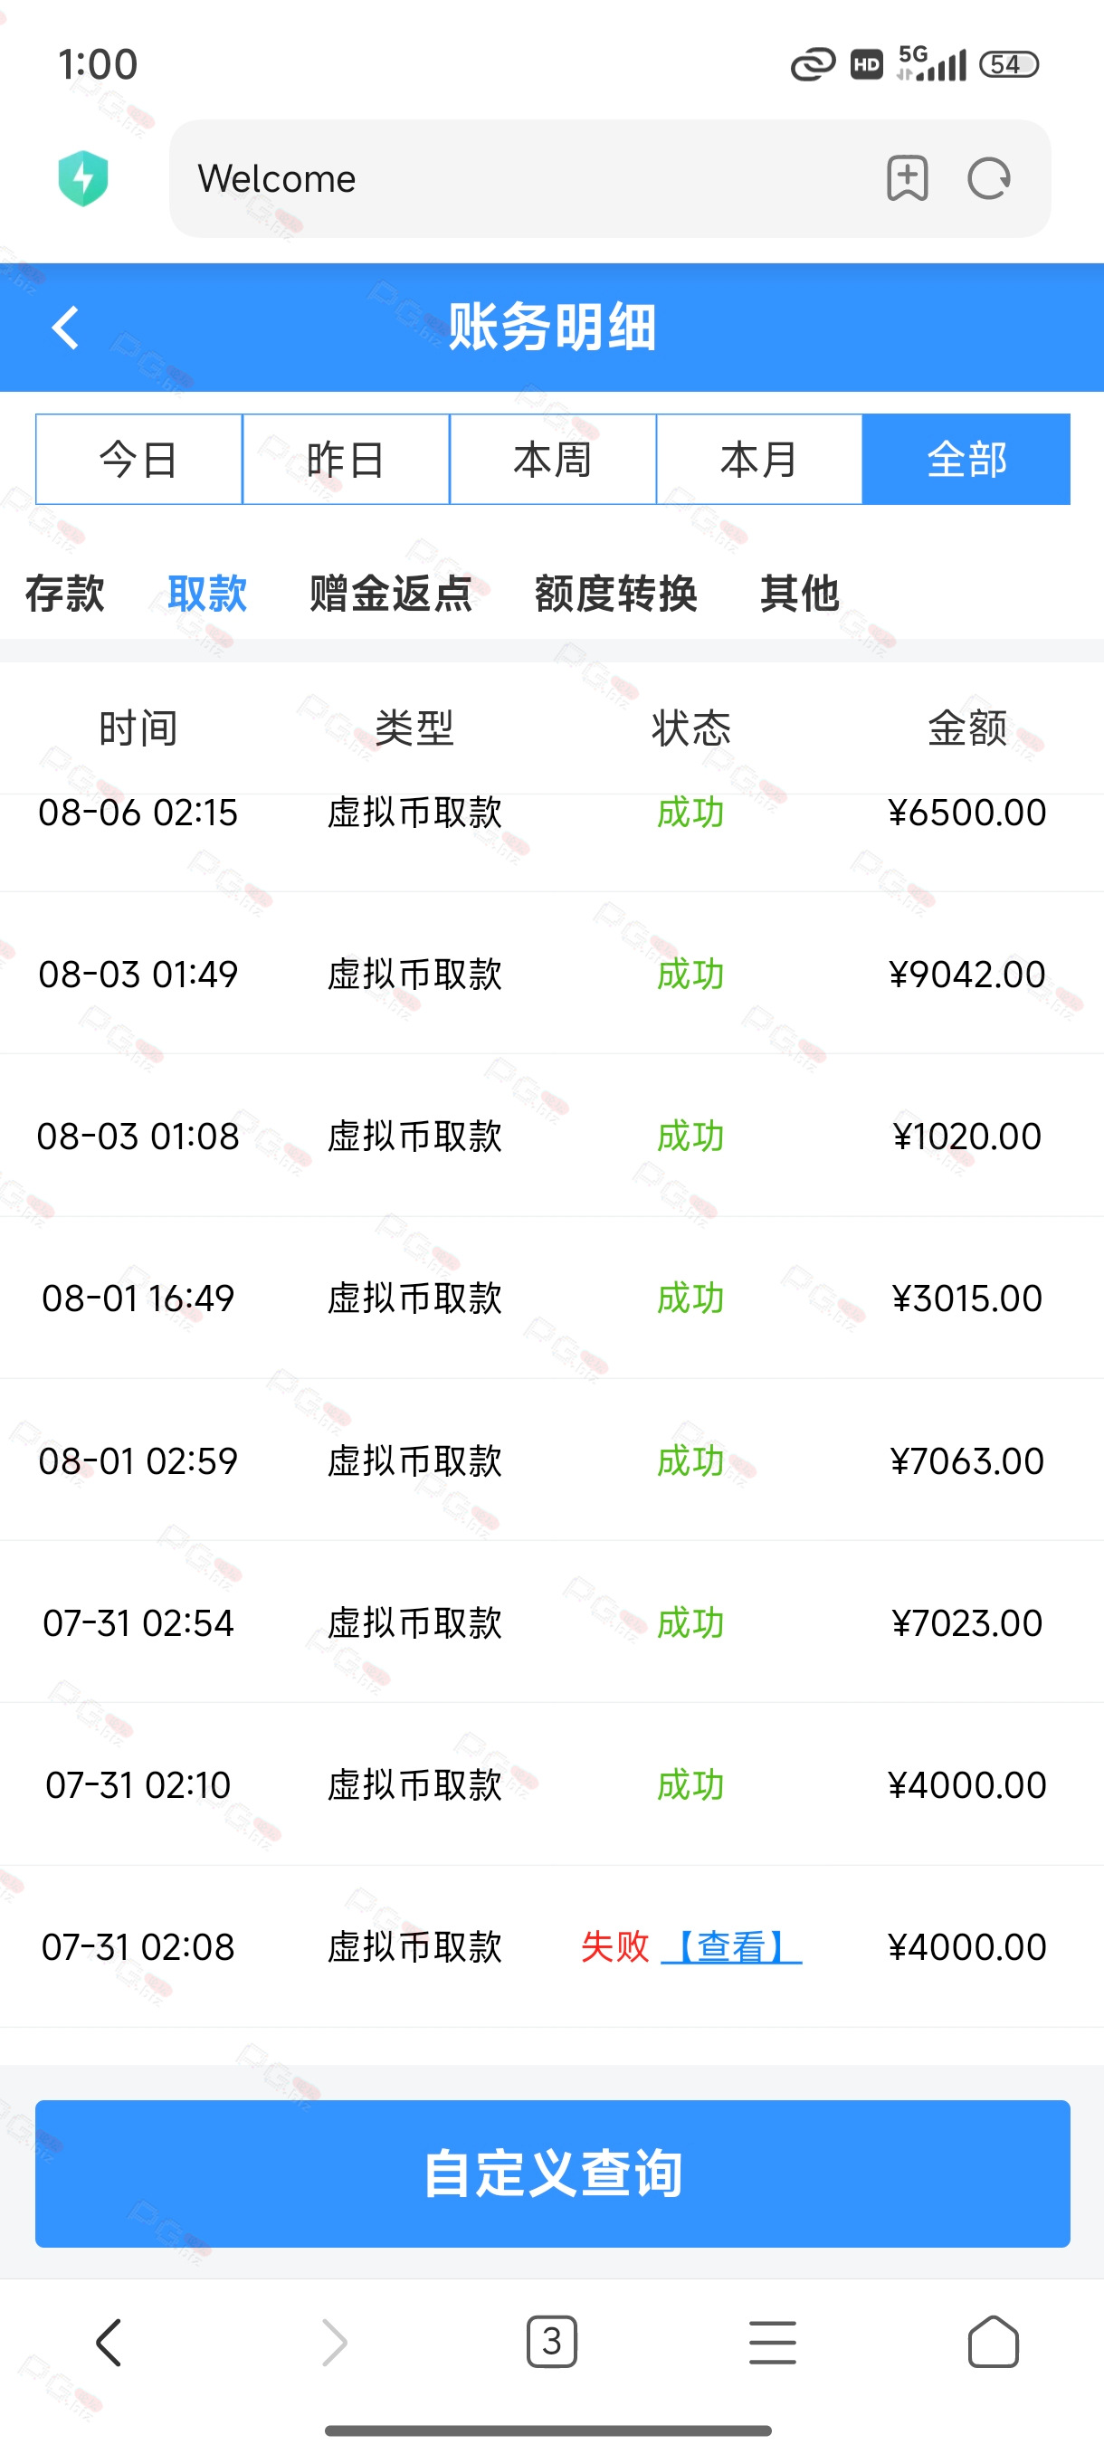Viewport: 1104px width, 2454px height.
Task: Open the browser hamburger menu
Action: point(773,2343)
